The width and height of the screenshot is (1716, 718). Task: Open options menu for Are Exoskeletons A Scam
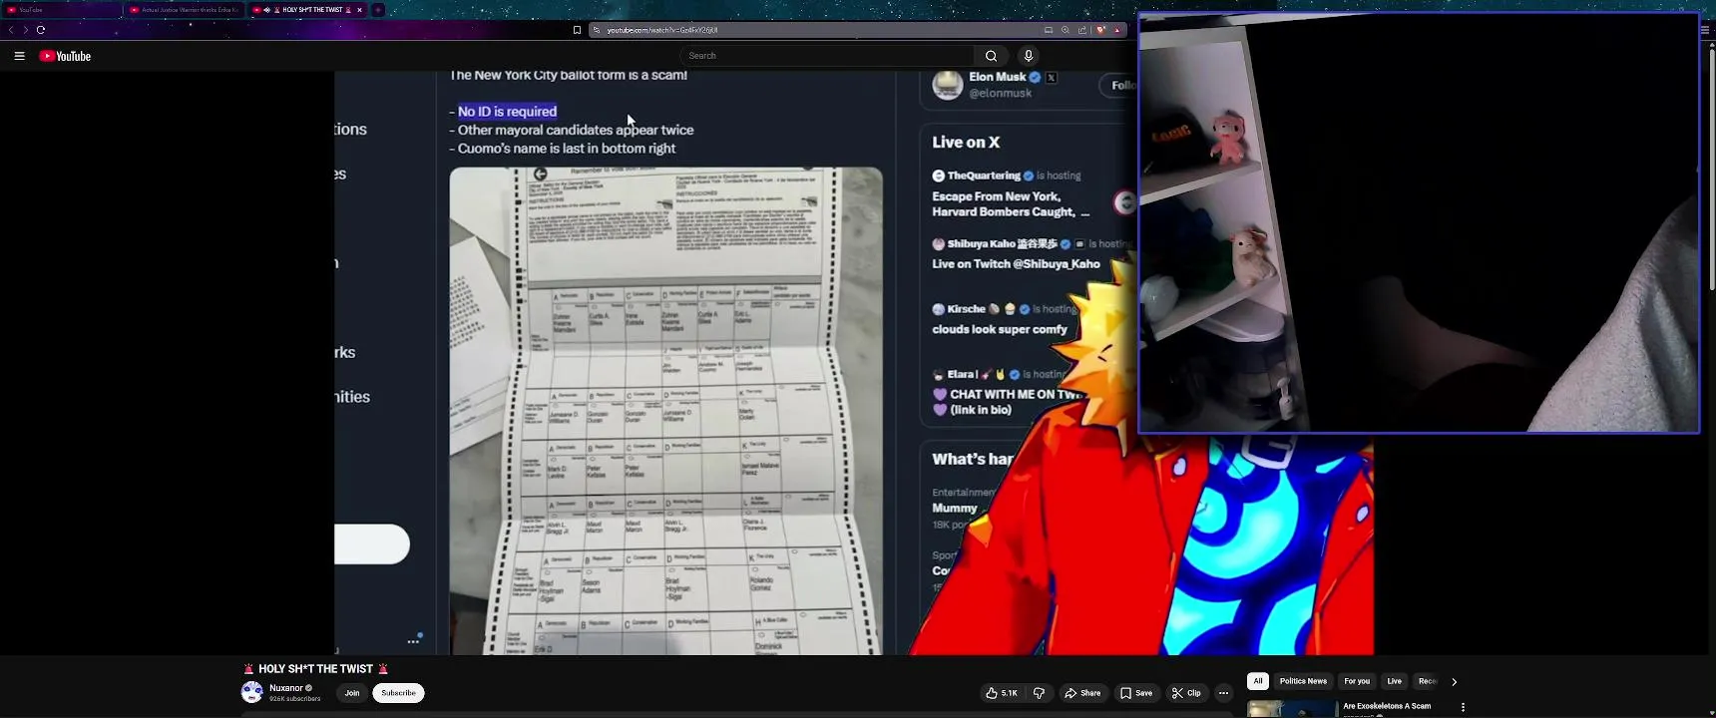tap(1464, 707)
